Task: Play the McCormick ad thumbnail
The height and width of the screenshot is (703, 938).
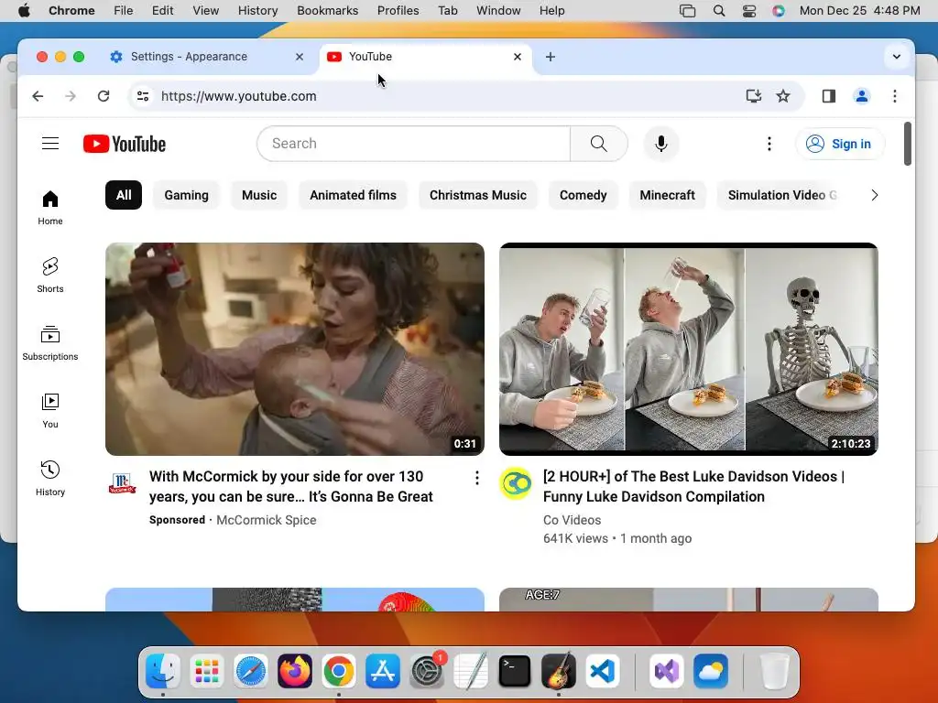Action: pos(295,349)
